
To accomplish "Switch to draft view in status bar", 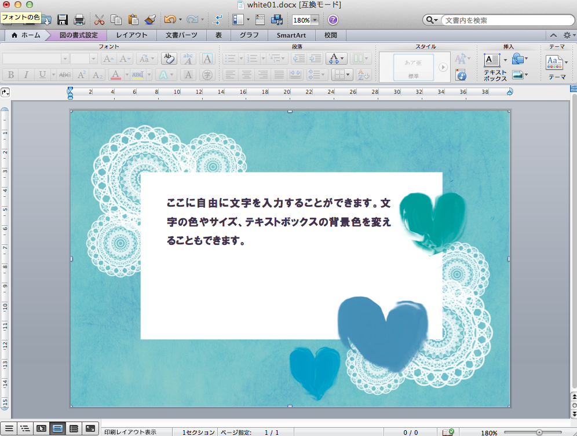I will [9, 428].
